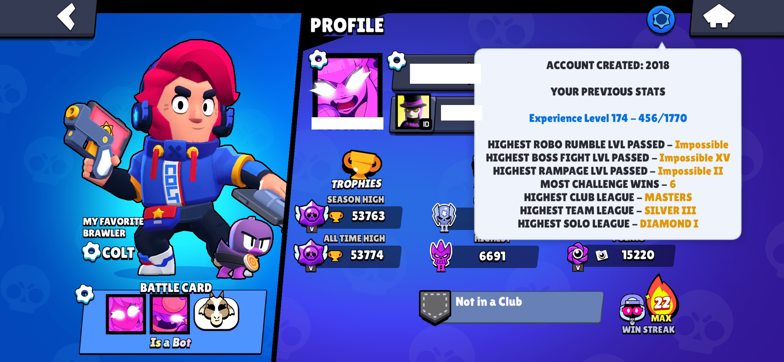The image size is (784, 362).
Task: Change favorite brawler via Colt gear
Action: 91,251
